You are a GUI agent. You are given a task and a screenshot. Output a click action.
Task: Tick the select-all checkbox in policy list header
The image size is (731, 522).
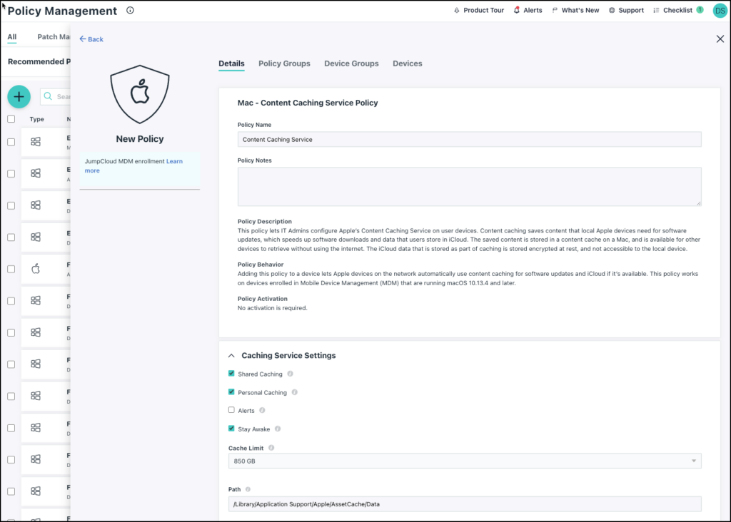coord(11,119)
